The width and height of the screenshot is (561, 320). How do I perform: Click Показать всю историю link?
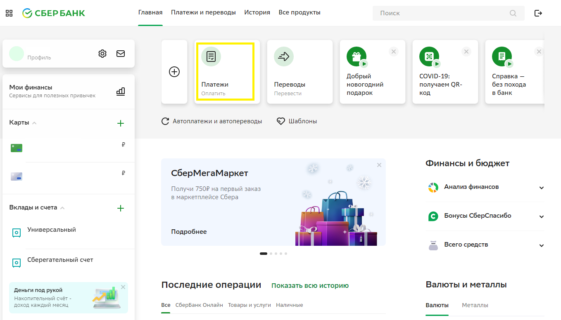click(x=310, y=285)
